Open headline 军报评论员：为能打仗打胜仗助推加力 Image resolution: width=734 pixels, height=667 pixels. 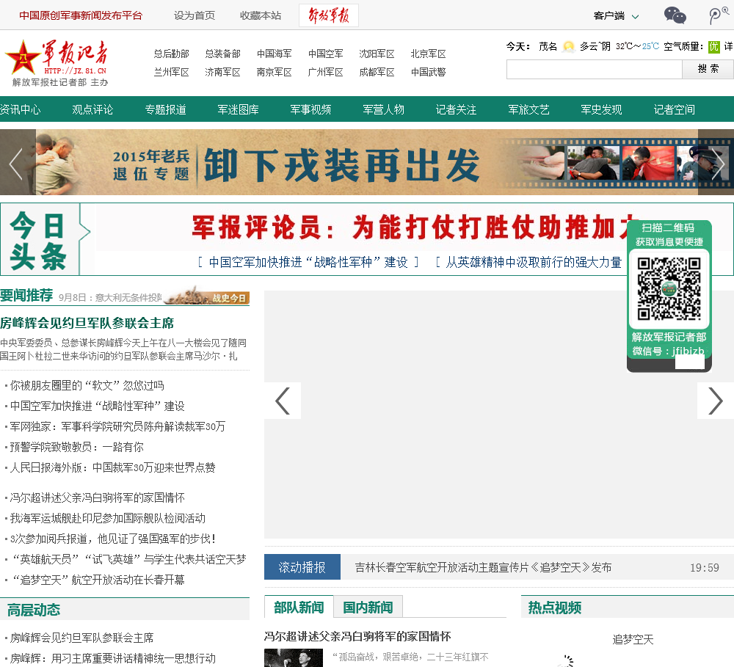pyautogui.click(x=410, y=227)
